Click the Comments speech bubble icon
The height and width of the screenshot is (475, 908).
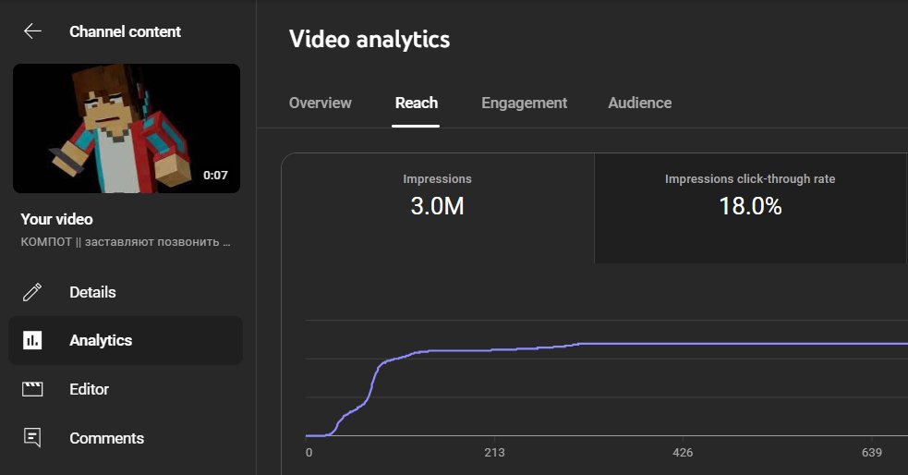pos(32,438)
